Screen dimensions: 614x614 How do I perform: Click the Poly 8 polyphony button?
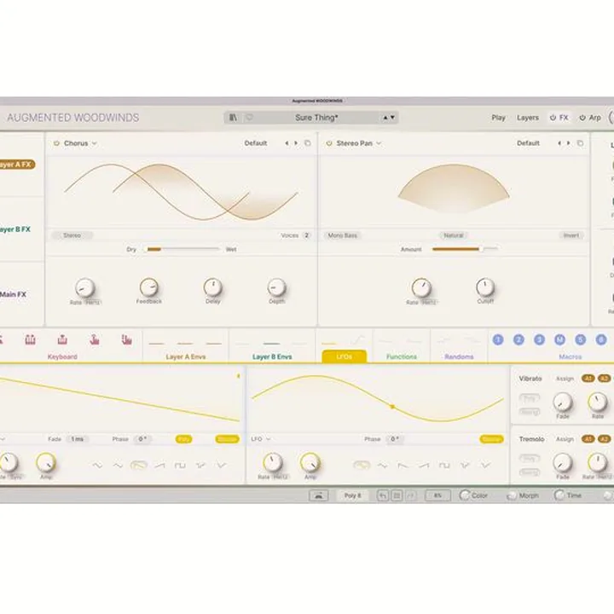352,495
